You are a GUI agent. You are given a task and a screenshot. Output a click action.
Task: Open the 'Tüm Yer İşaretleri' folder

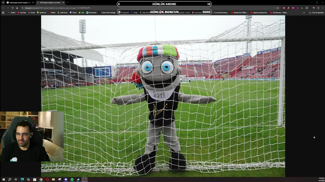click(316, 13)
